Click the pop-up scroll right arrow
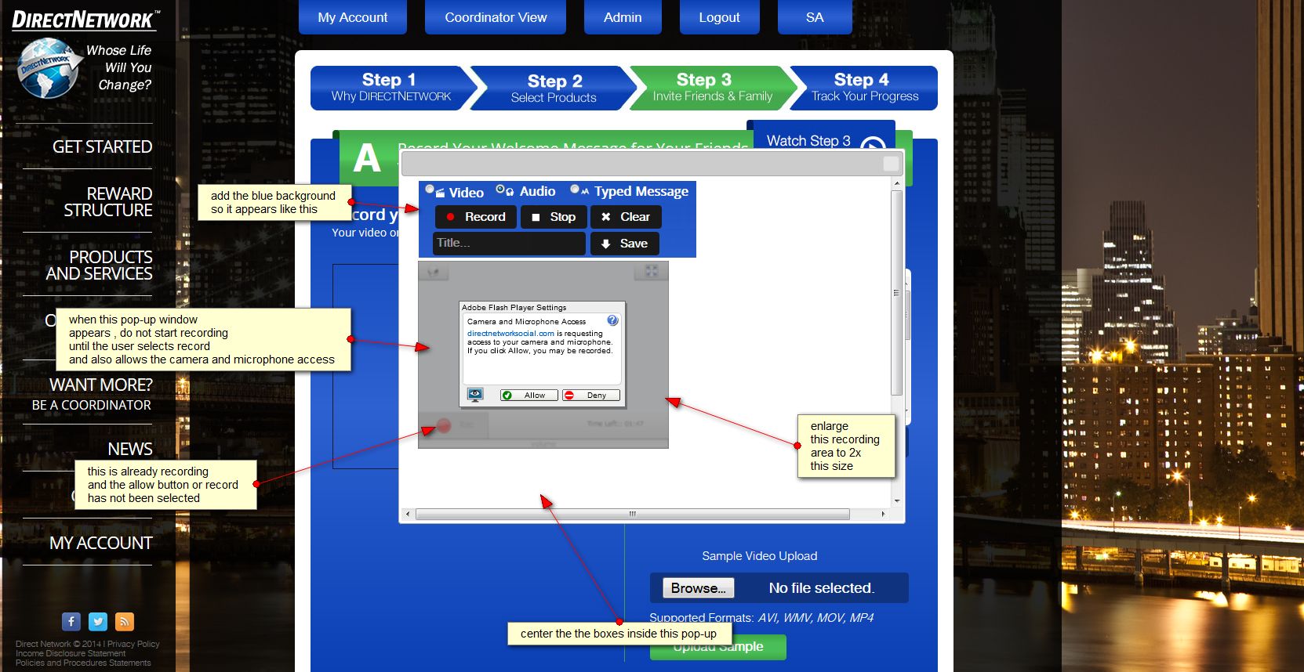The height and width of the screenshot is (672, 1304). click(883, 515)
